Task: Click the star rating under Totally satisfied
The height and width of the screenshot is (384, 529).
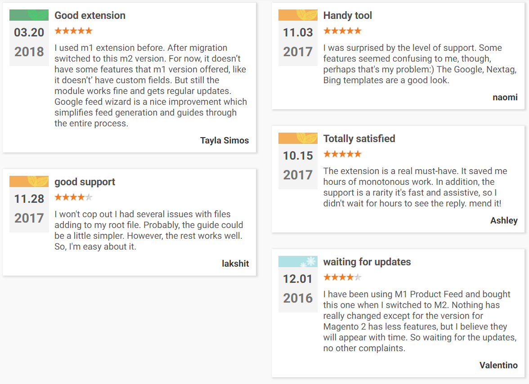Action: pos(342,154)
